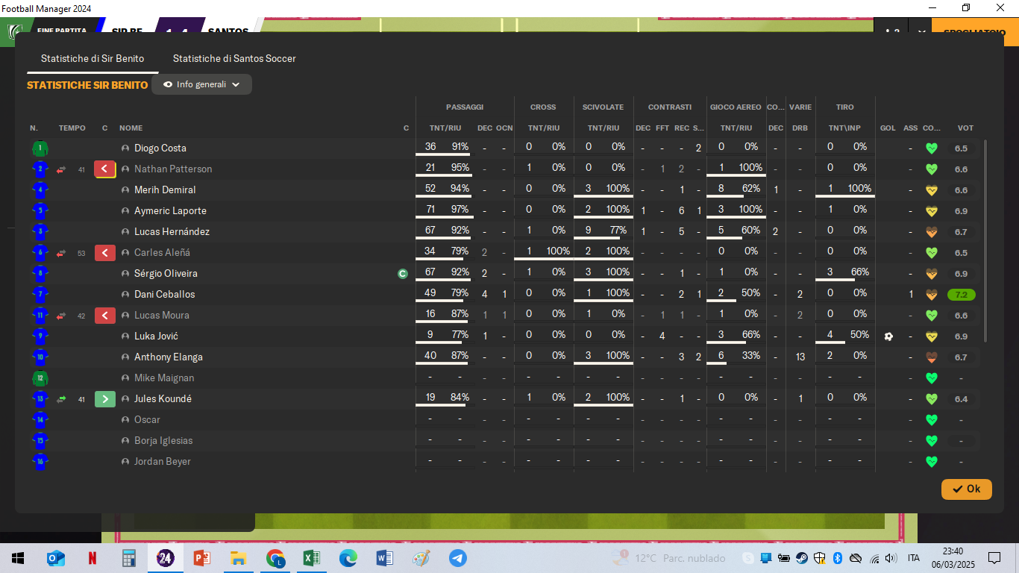The height and width of the screenshot is (573, 1019).
Task: Click Mike Maignan's green number 12 shirt icon
Action: click(x=40, y=378)
